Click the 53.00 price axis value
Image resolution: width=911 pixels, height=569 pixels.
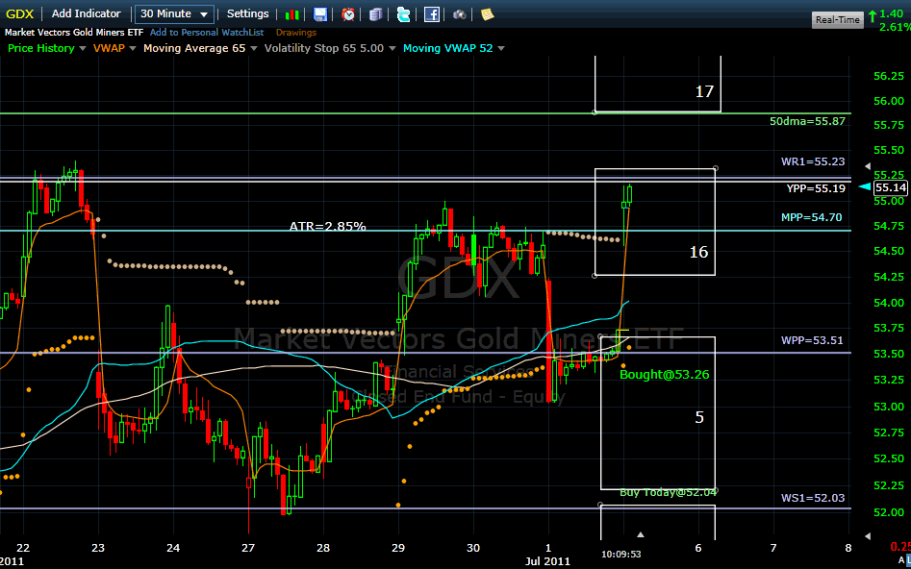(888, 407)
